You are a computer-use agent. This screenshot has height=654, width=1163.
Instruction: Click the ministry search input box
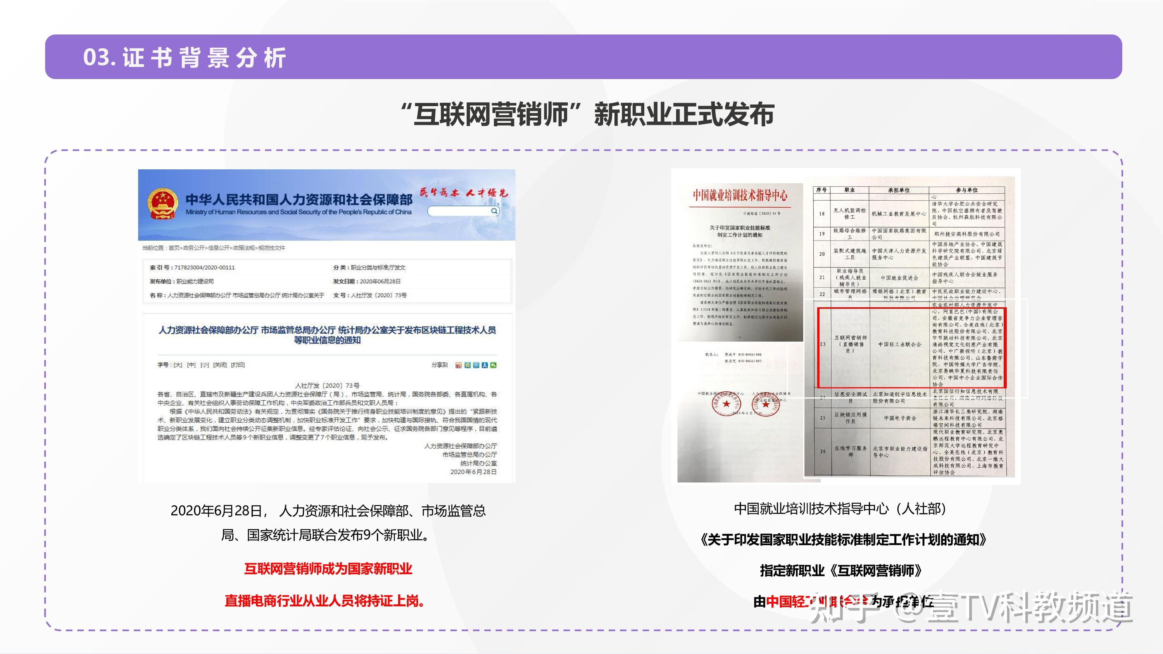(x=458, y=211)
